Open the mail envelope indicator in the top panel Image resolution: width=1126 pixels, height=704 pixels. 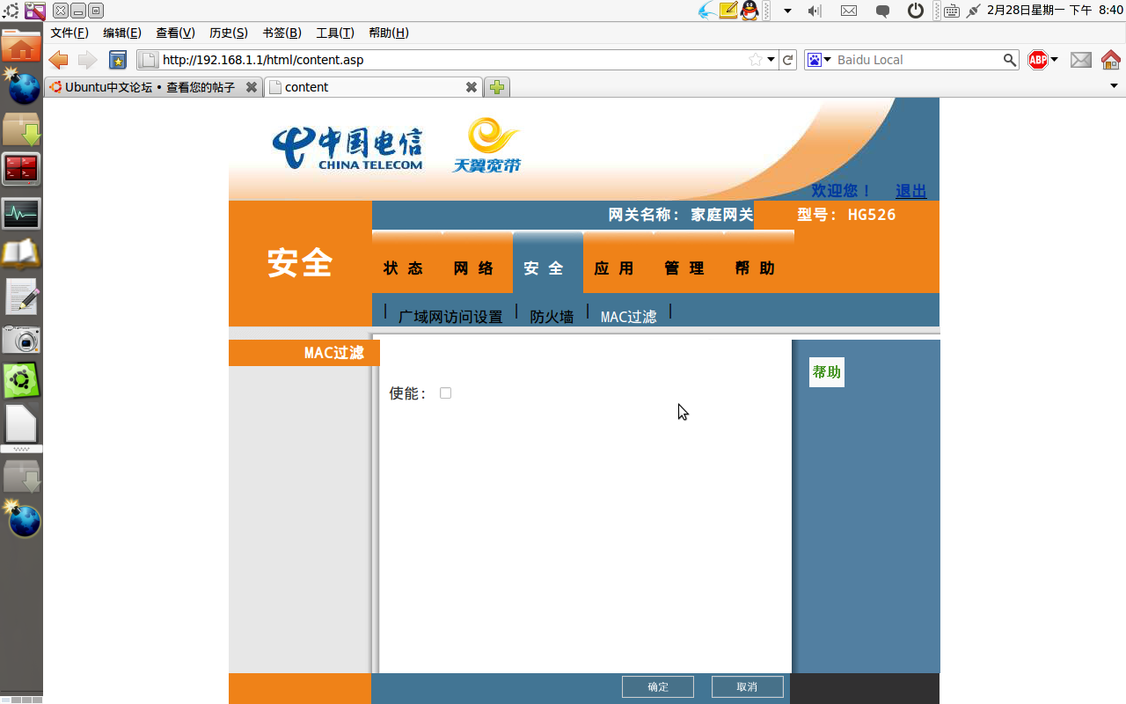(x=849, y=11)
